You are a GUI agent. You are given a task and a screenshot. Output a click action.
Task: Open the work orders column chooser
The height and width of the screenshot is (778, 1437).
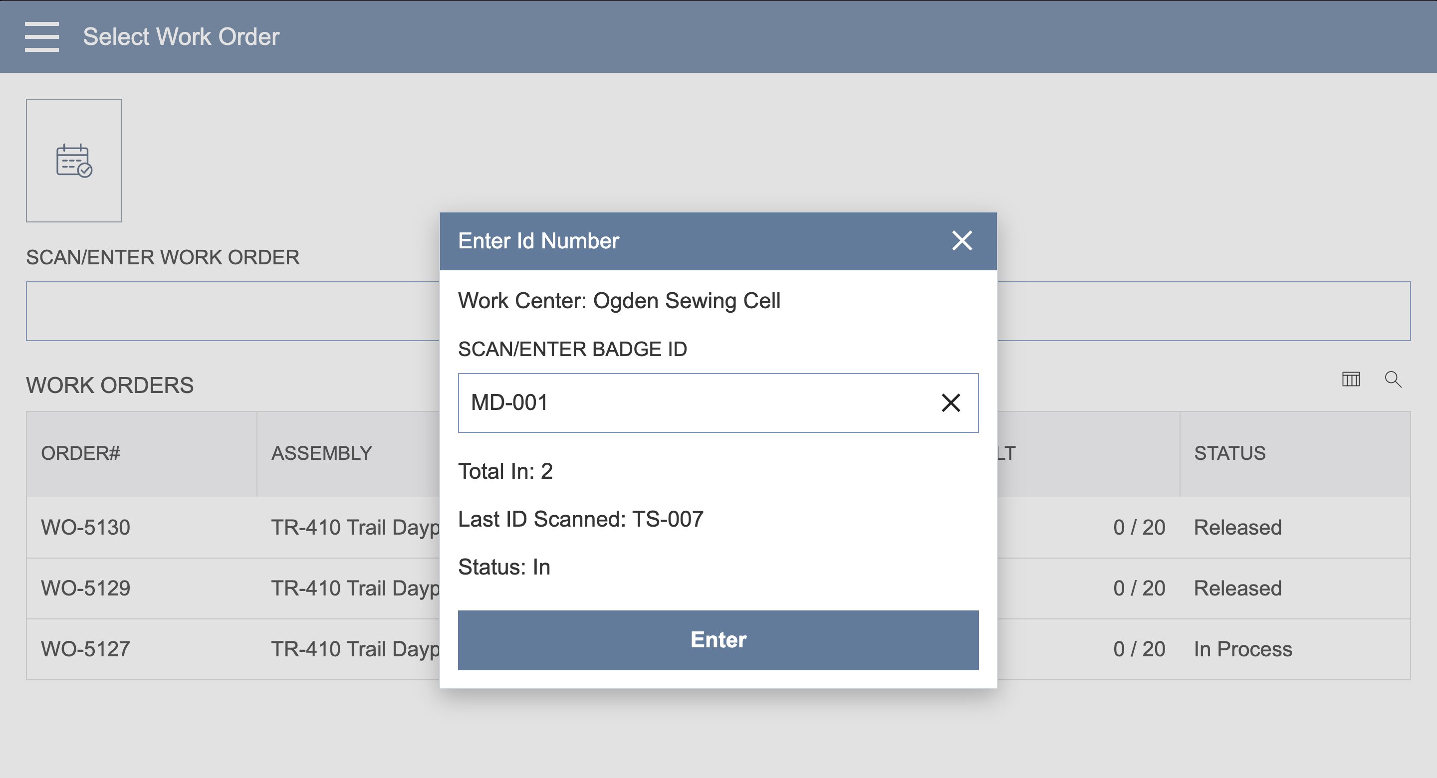[1351, 379]
